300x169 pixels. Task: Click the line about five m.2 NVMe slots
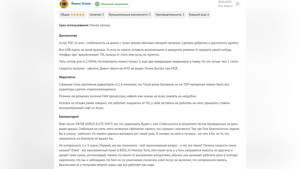pos(148,62)
